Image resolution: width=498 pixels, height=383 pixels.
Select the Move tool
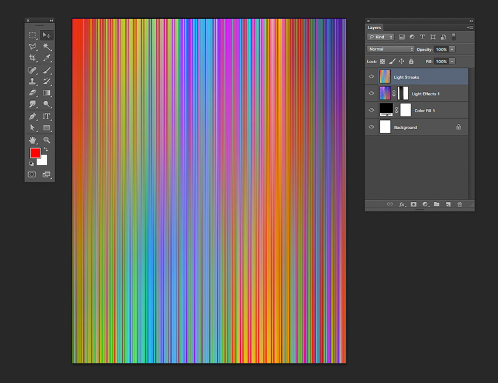[47, 35]
